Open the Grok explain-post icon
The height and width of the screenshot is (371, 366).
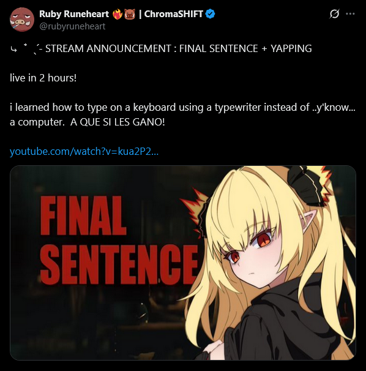click(334, 13)
